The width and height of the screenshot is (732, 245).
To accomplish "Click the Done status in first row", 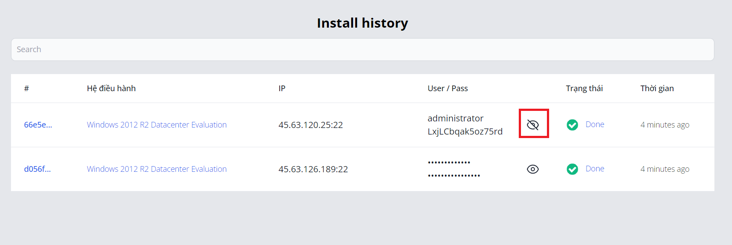I will tap(594, 124).
